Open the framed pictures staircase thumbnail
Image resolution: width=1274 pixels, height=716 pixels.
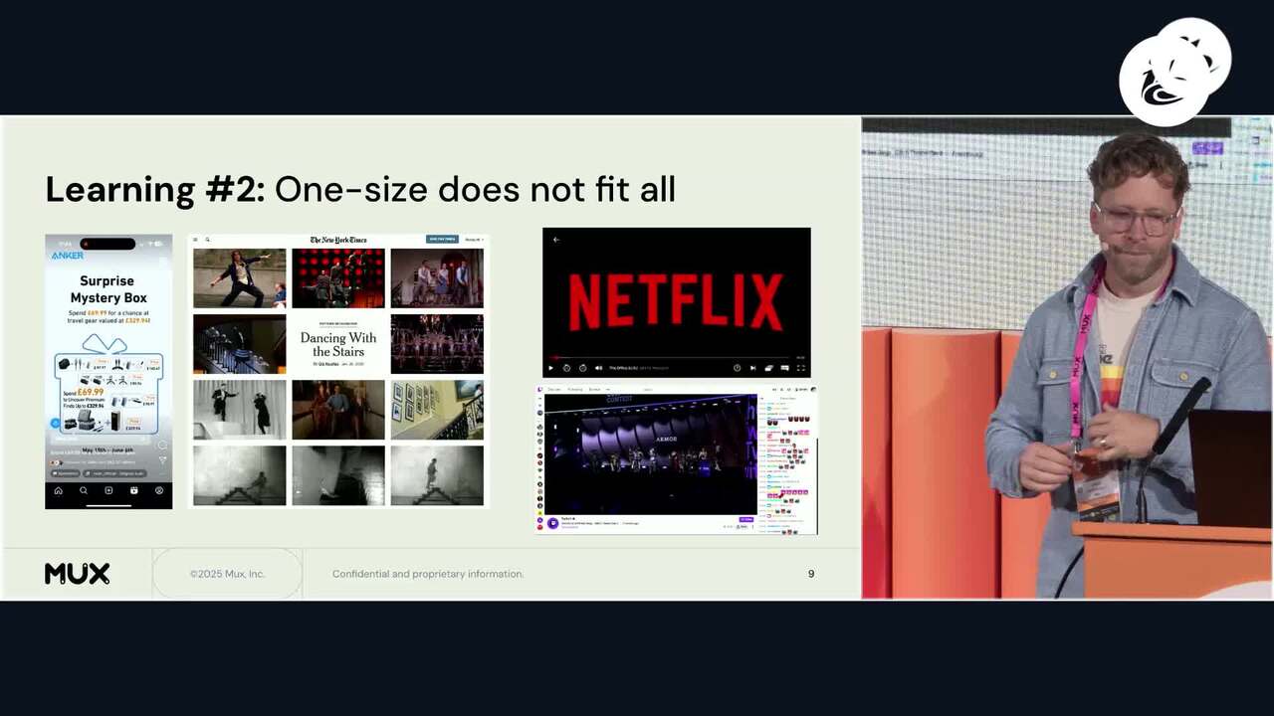pos(437,410)
